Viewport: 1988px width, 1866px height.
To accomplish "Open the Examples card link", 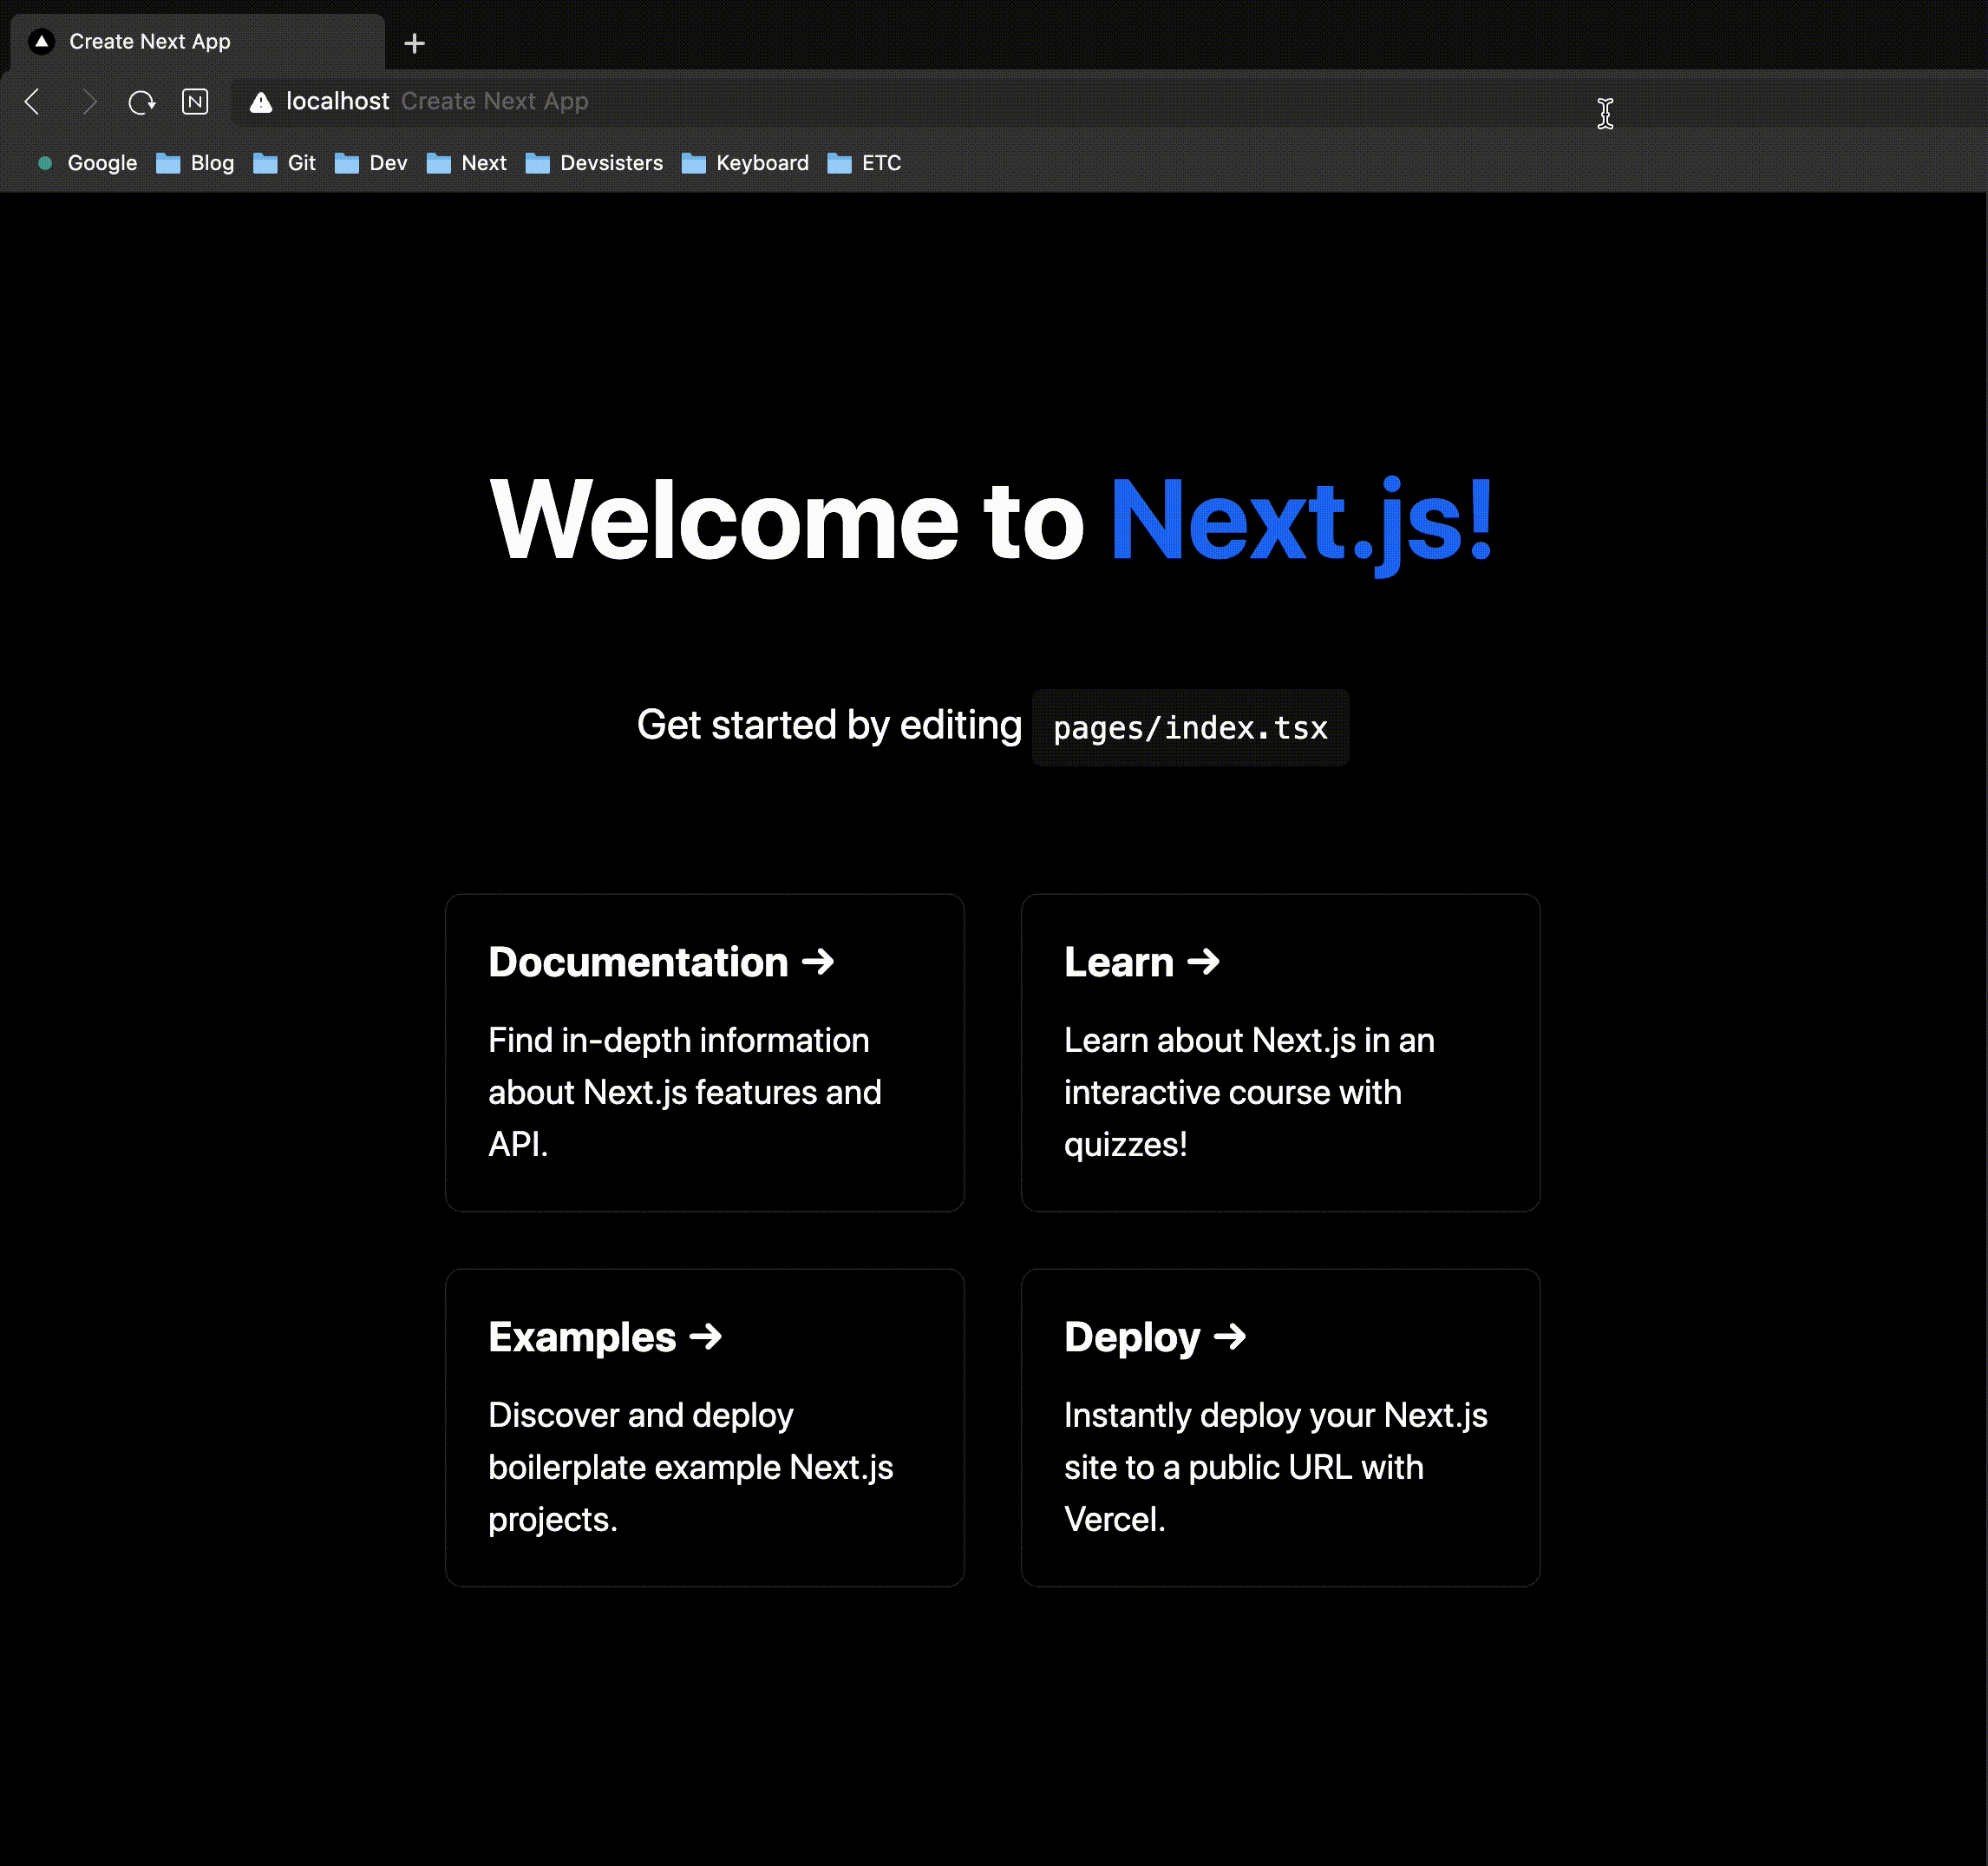I will (704, 1427).
